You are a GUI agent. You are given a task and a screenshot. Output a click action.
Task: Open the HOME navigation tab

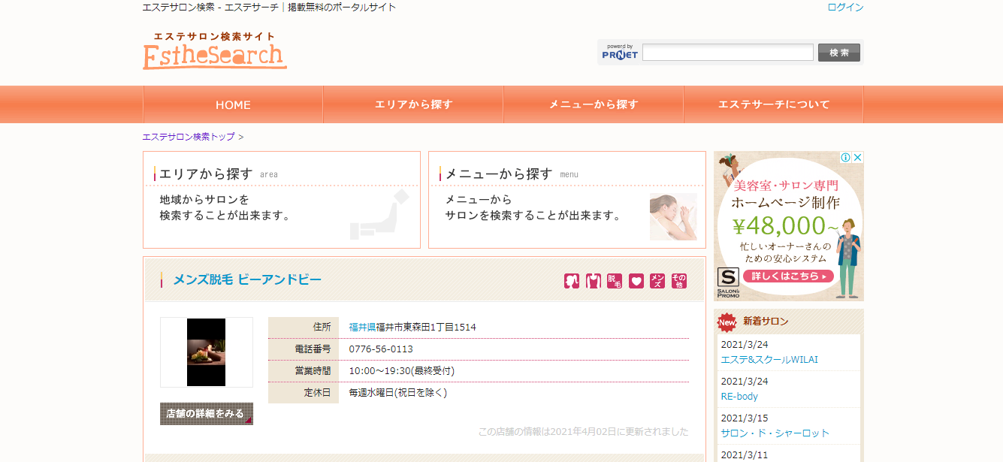[233, 104]
